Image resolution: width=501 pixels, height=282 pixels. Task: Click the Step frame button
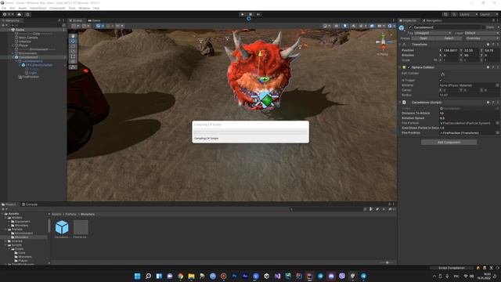coord(258,14)
